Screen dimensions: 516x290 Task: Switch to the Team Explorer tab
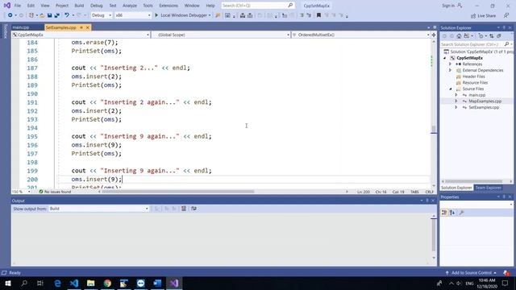[x=488, y=188]
